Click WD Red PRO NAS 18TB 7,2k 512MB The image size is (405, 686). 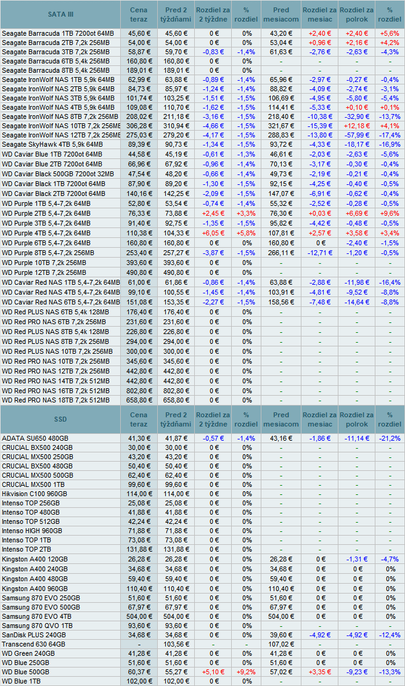point(55,400)
